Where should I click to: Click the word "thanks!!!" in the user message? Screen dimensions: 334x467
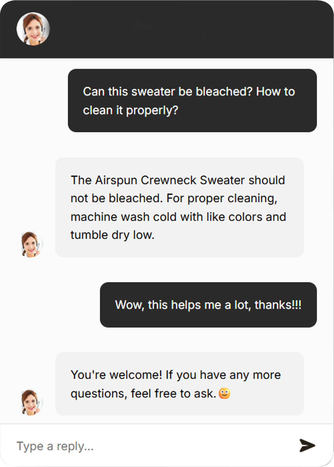(x=278, y=305)
